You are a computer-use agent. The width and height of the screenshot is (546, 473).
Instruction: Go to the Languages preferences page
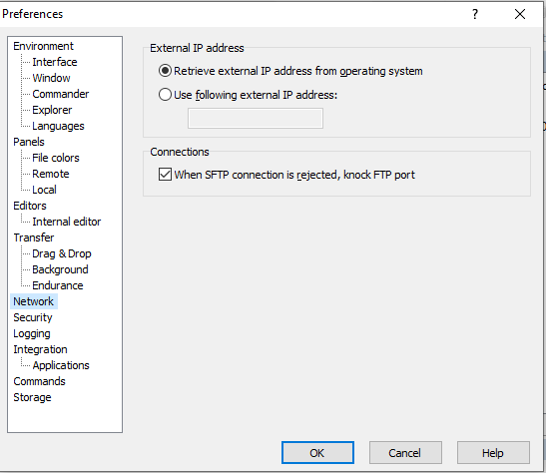tap(58, 126)
